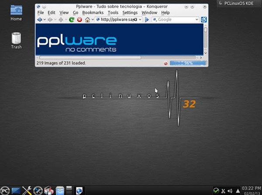This screenshot has height=195, width=262.
Task: Open the Edit menu
Action: [x=52, y=13]
